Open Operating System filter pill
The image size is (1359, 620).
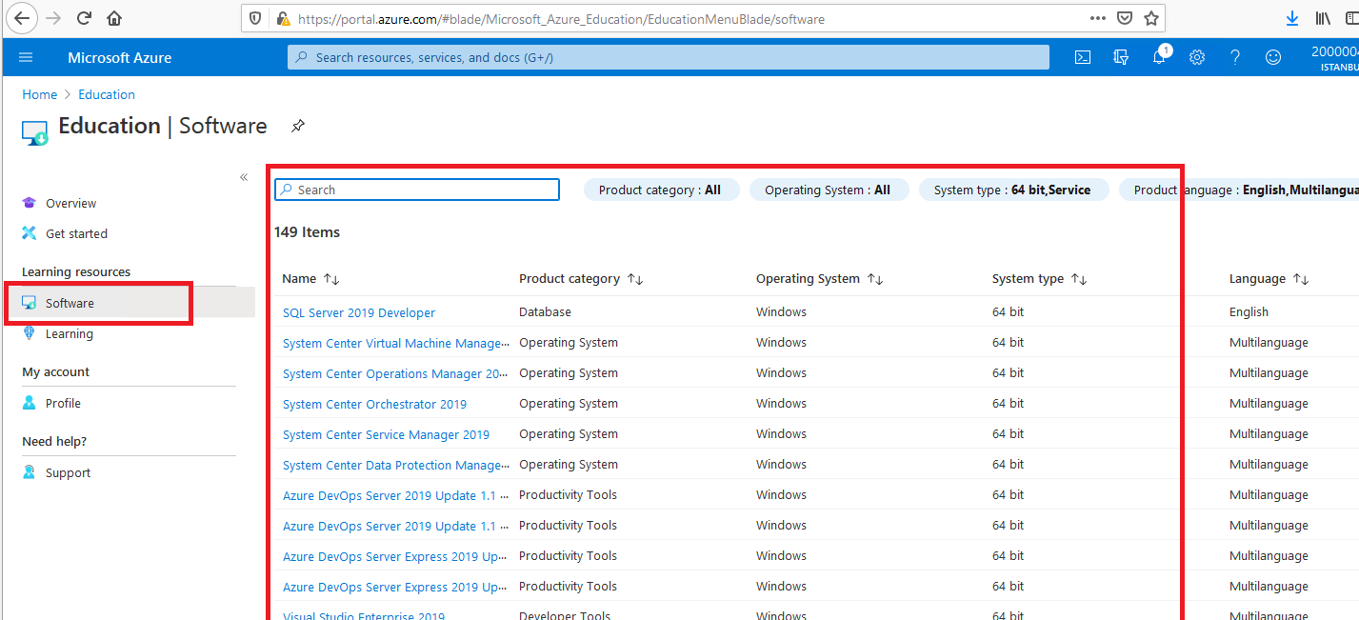click(x=829, y=190)
